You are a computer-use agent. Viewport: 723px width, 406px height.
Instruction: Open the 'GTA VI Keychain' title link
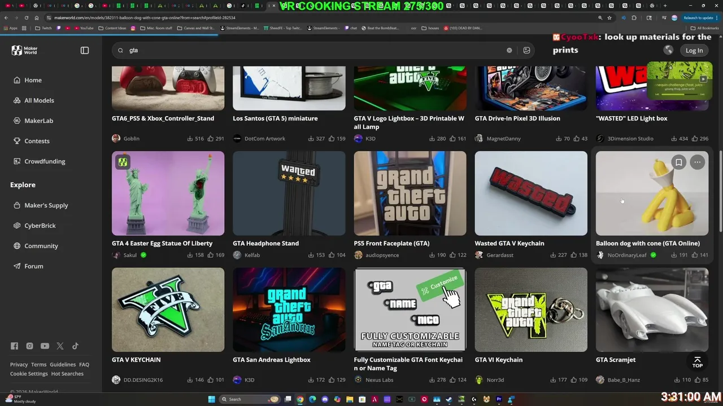pos(499,360)
